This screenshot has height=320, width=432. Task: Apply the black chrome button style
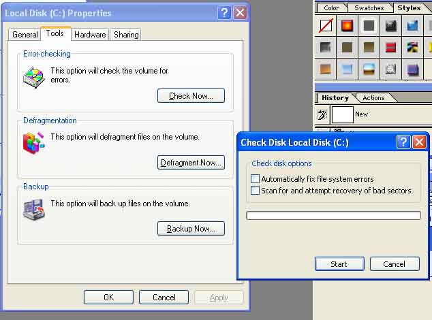point(390,26)
